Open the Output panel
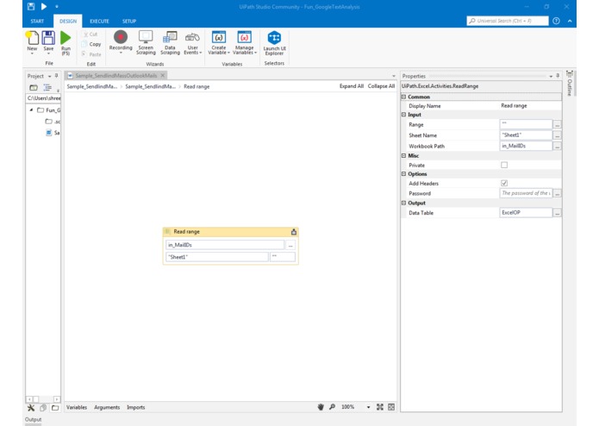The width and height of the screenshot is (599, 426). click(x=34, y=419)
